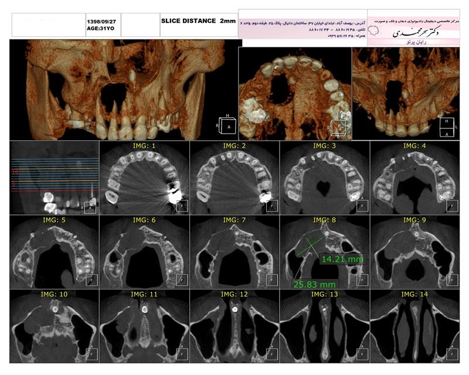The width and height of the screenshot is (469, 375).
Task: Click the orientation marker in slice IMG: 10
Action: point(92,354)
